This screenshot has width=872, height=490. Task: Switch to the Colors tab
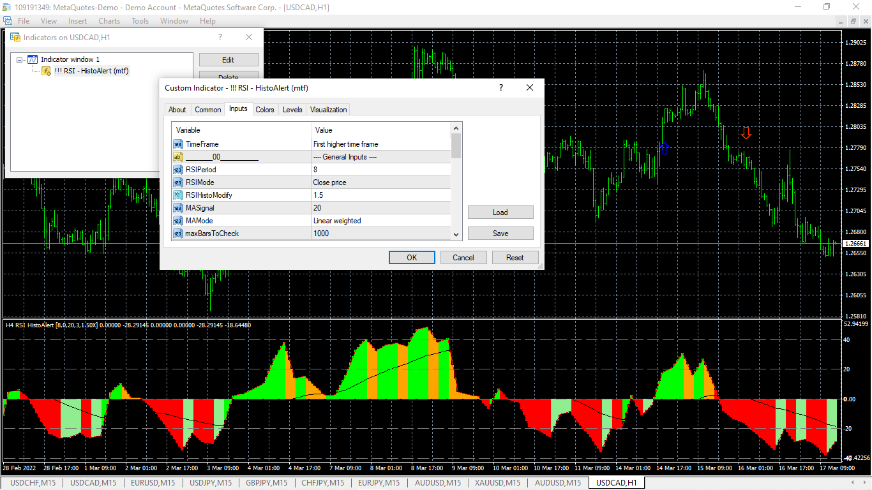pyautogui.click(x=265, y=110)
